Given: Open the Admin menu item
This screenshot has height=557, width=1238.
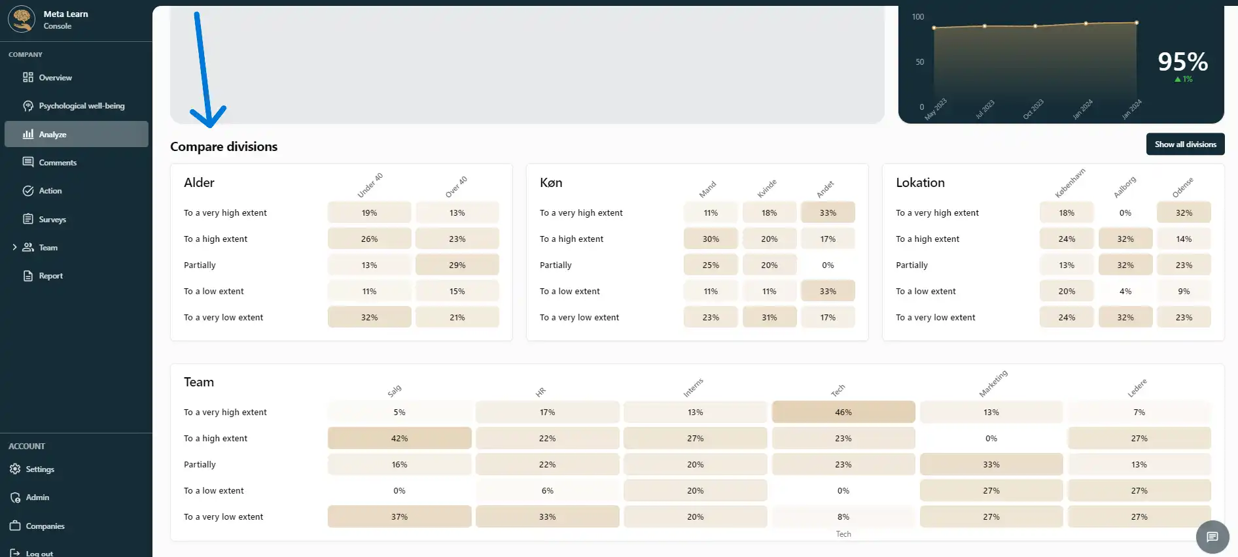Looking at the screenshot, I should click(x=37, y=498).
